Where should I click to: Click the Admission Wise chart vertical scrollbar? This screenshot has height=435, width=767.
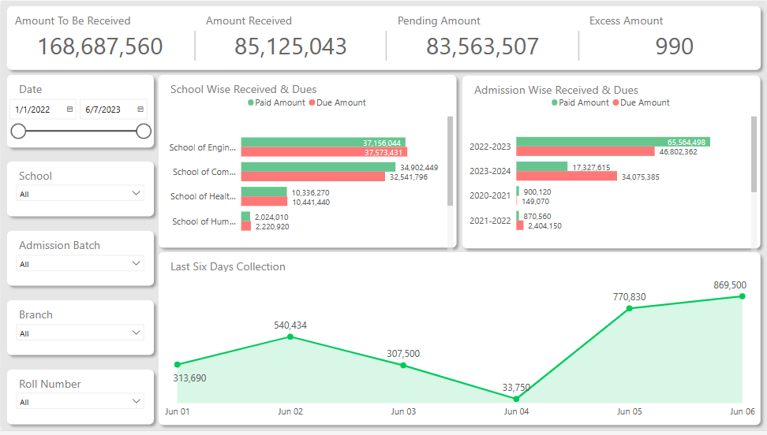click(x=754, y=154)
